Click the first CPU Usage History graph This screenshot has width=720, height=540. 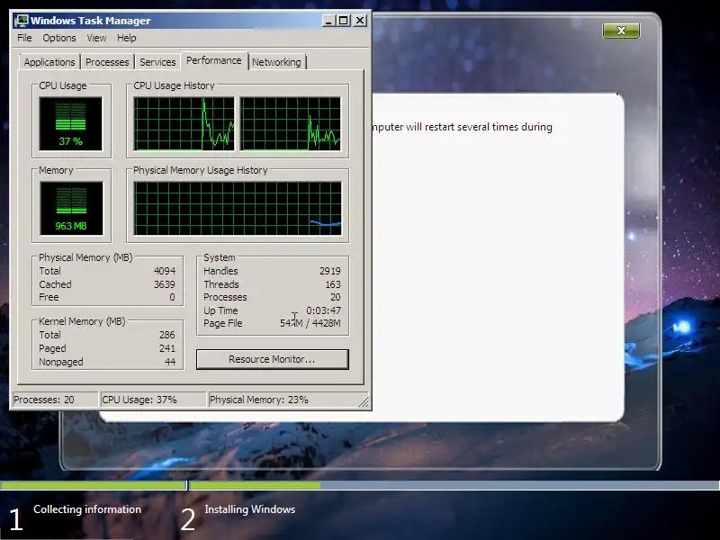[x=184, y=123]
